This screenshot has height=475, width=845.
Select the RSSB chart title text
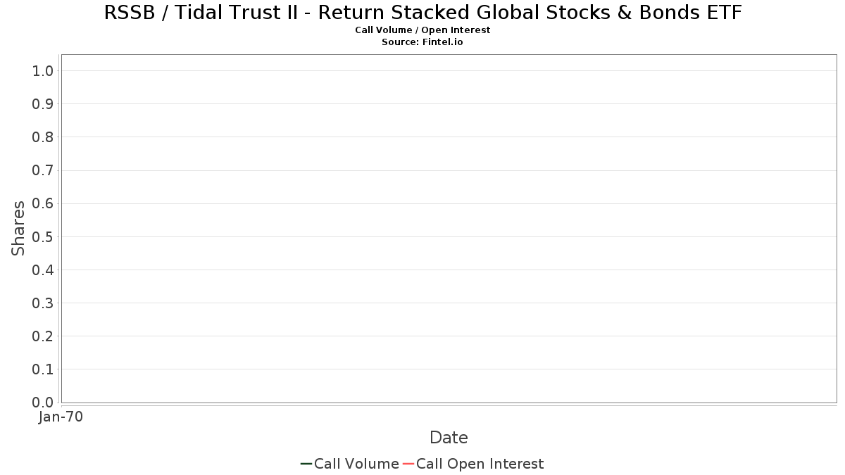[423, 12]
